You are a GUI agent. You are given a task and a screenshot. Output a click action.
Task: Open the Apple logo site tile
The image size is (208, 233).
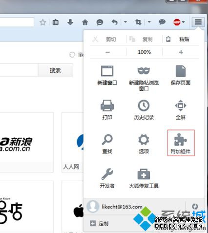pyautogui.click(x=73, y=207)
